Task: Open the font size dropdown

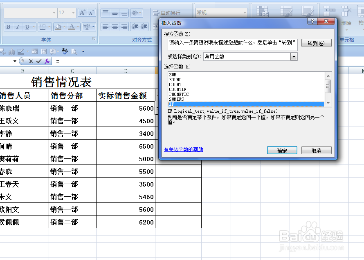Action: click(73, 13)
